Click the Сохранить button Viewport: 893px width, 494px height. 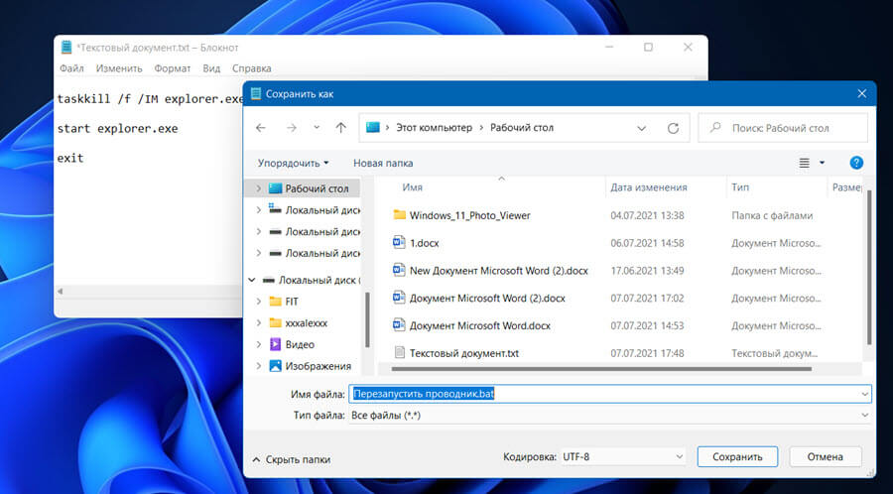tap(737, 456)
